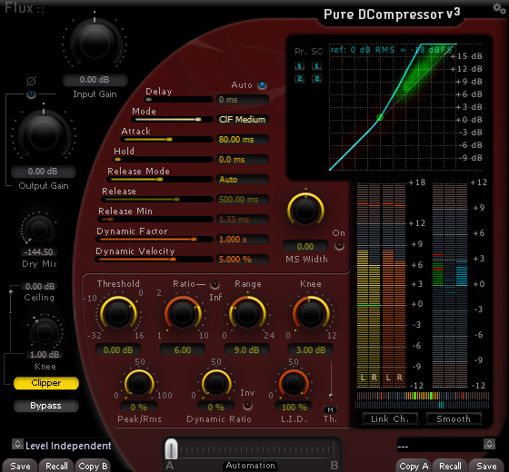Screen dimensions: 509x472
Task: Click the Bypass button
Action: click(x=46, y=406)
